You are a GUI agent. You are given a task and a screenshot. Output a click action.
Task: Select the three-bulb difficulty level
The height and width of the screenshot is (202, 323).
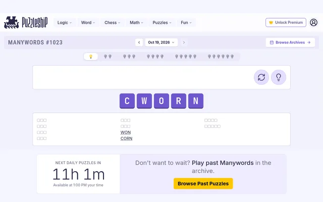(x=129, y=57)
